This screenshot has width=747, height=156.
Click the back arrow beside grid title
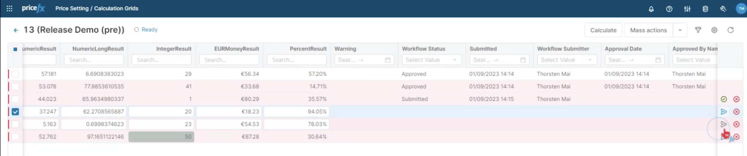coord(16,30)
